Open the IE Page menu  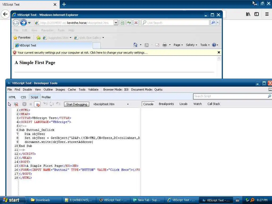[178, 45]
